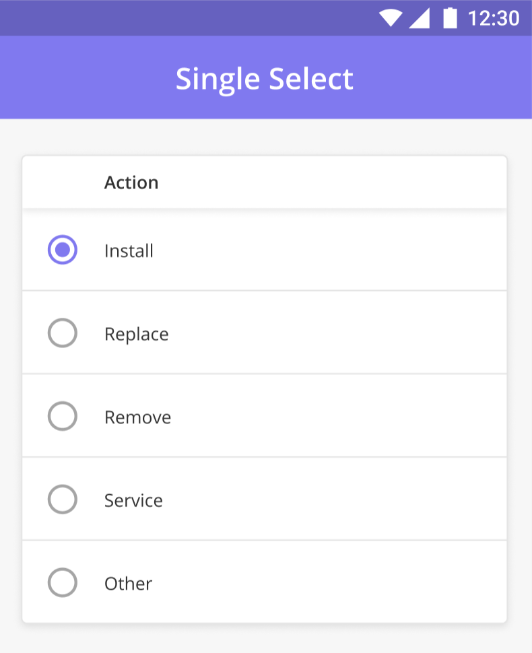Image resolution: width=532 pixels, height=653 pixels.
Task: Click the Action header text
Action: point(131,182)
